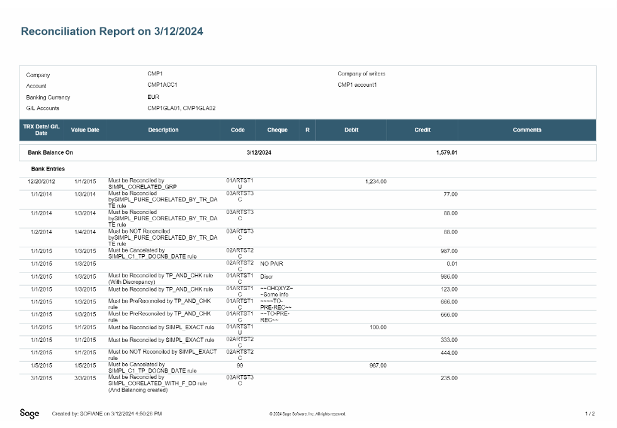Select the 12/20/2012 transaction date
617x428 pixels.
pos(42,182)
